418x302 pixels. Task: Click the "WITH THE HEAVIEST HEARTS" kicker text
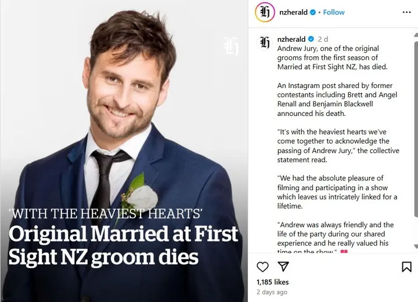point(106,213)
